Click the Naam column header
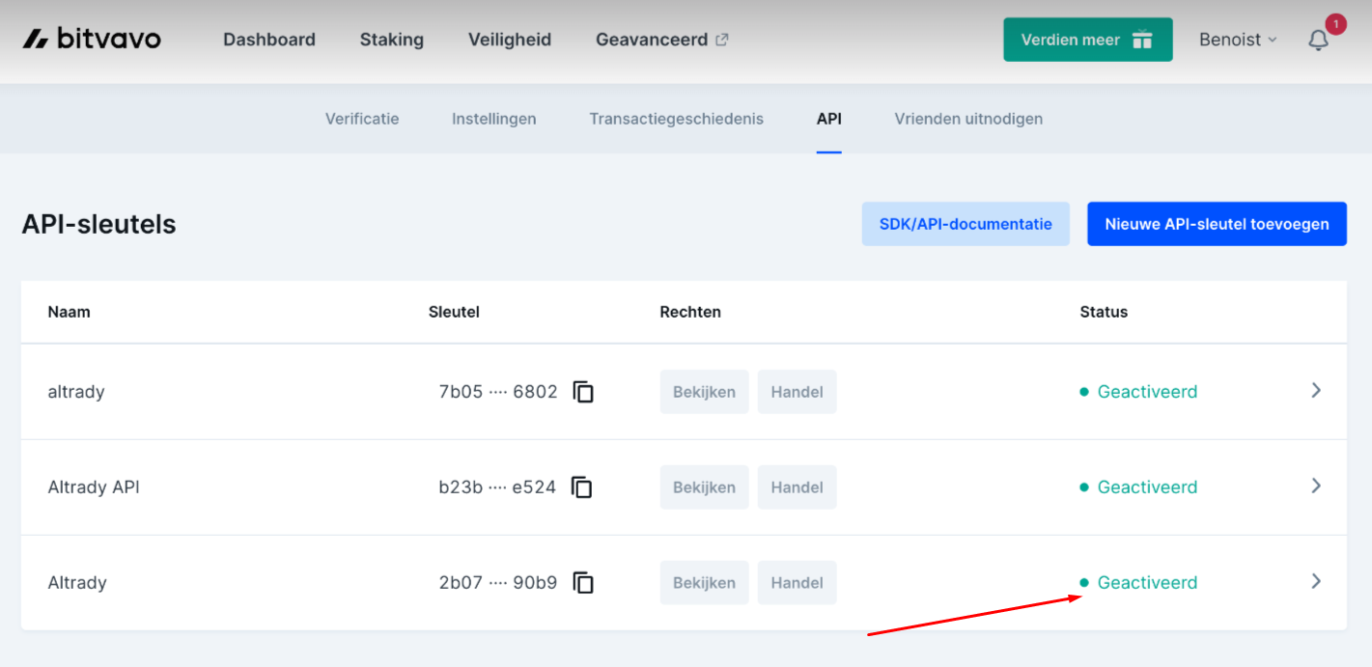Screen dimensions: 1372x667 (69, 312)
